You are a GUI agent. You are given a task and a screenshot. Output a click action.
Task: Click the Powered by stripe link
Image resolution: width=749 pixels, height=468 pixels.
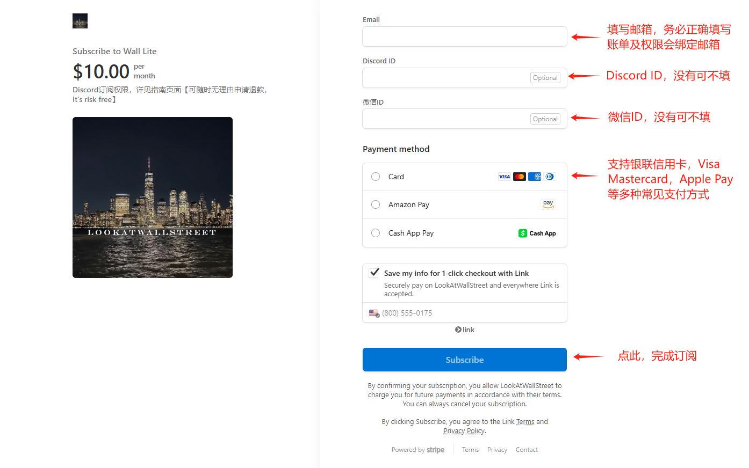[418, 450]
